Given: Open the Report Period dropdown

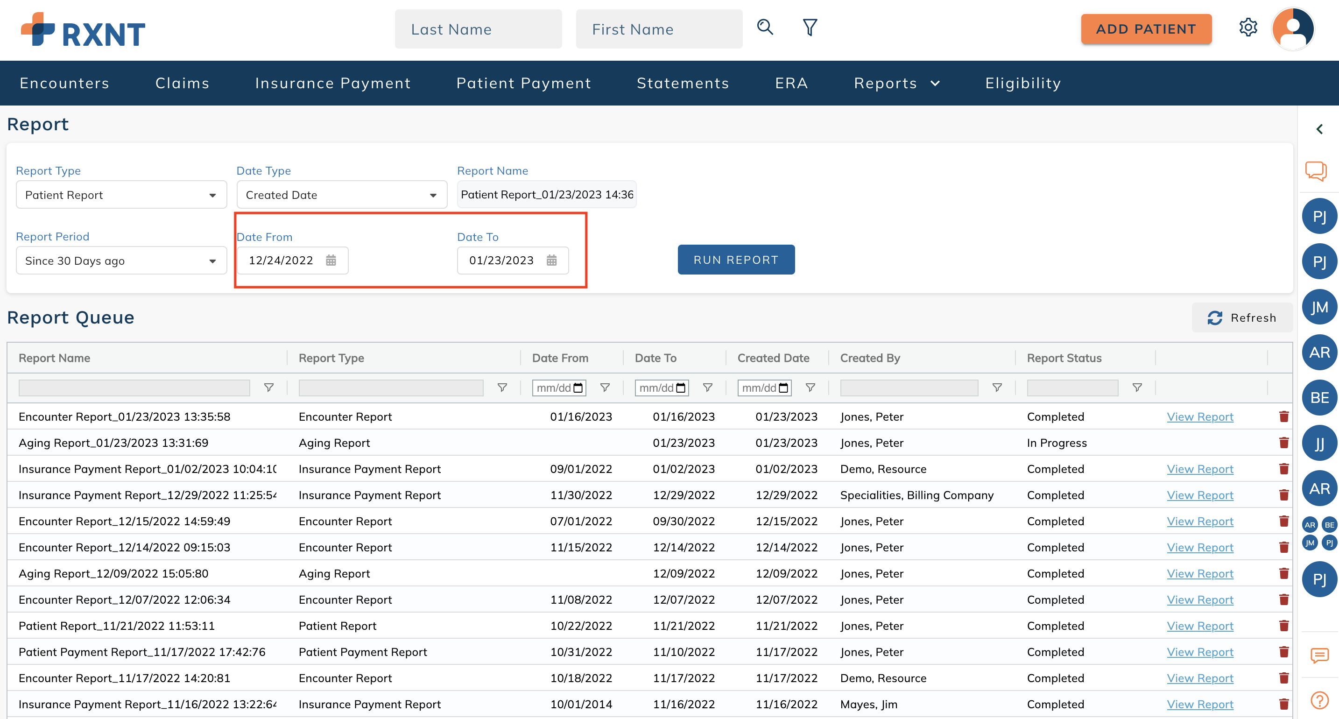Looking at the screenshot, I should (x=121, y=261).
